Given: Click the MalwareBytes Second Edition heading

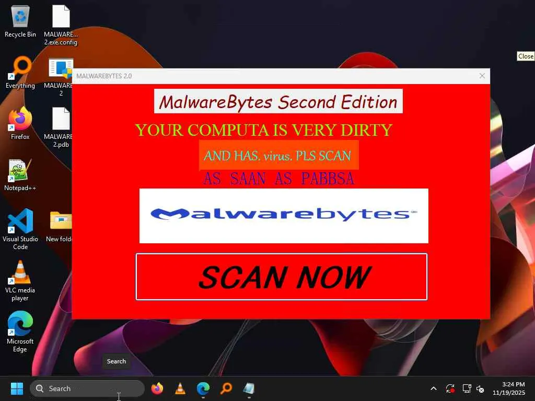Looking at the screenshot, I should point(278,101).
